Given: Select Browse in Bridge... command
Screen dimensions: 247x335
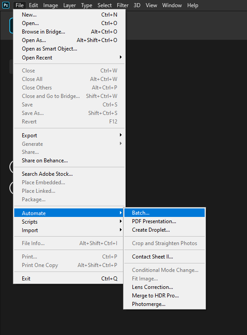Looking at the screenshot, I should [69, 32].
